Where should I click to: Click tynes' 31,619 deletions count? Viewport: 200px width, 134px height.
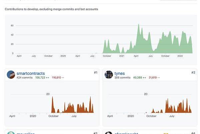coord(154,78)
